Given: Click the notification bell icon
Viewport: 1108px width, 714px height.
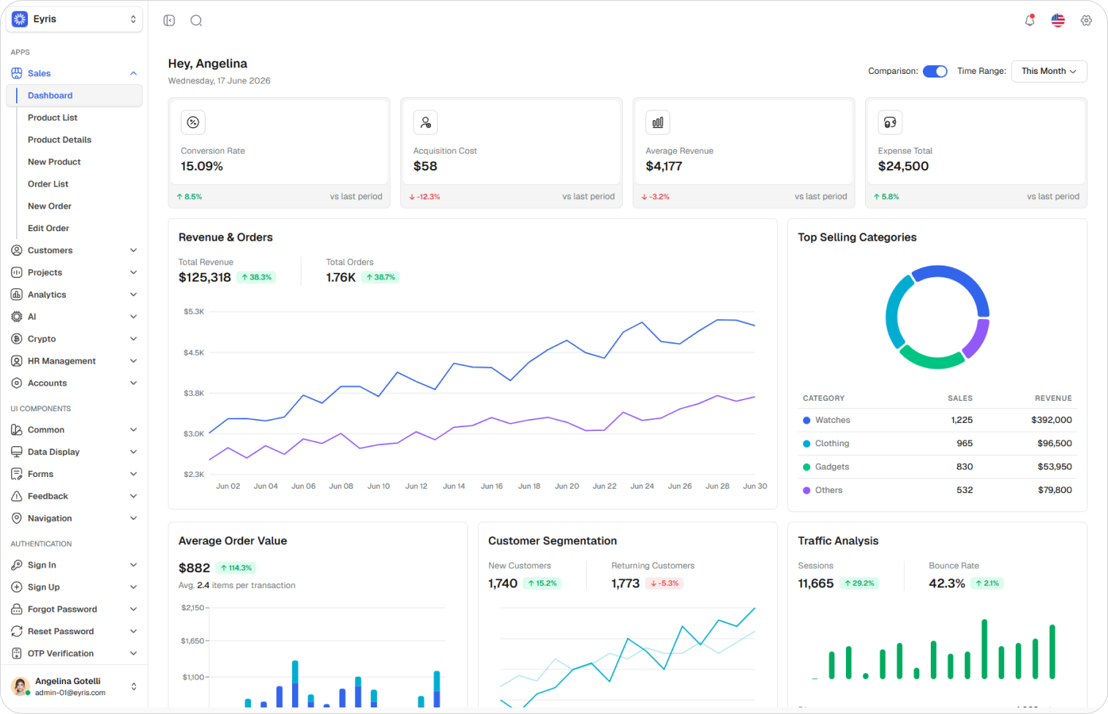Looking at the screenshot, I should 1030,20.
